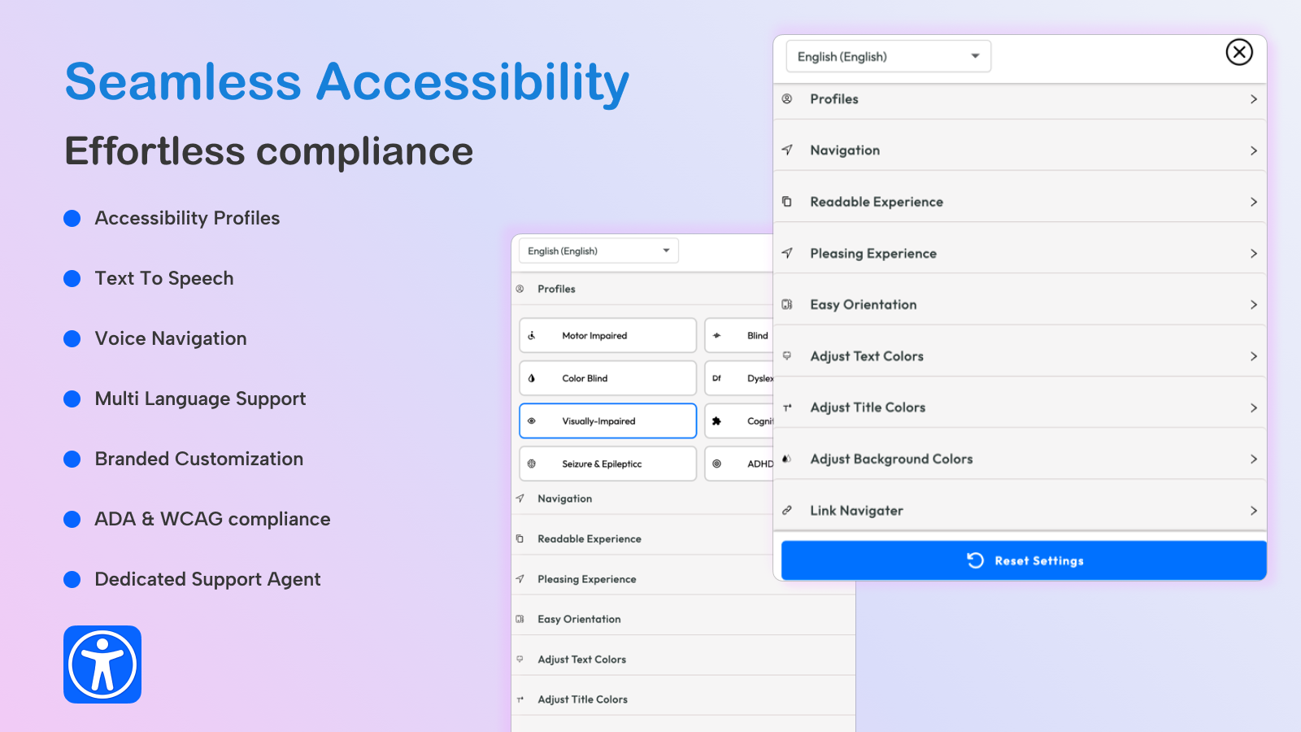
Task: Click the droplet icon on Color Blind
Action: pos(532,378)
